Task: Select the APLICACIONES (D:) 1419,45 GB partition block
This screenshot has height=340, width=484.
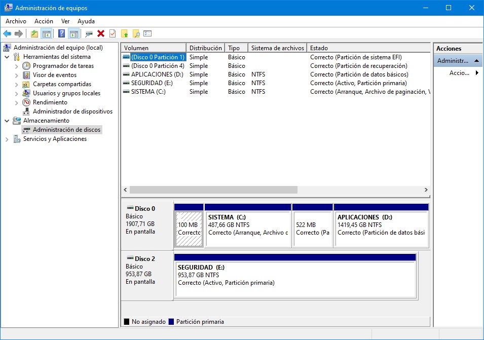Action: [x=381, y=229]
